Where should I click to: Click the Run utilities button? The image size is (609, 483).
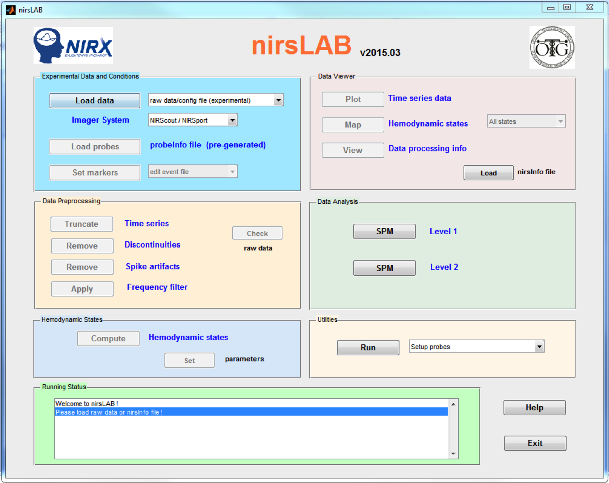coord(368,348)
